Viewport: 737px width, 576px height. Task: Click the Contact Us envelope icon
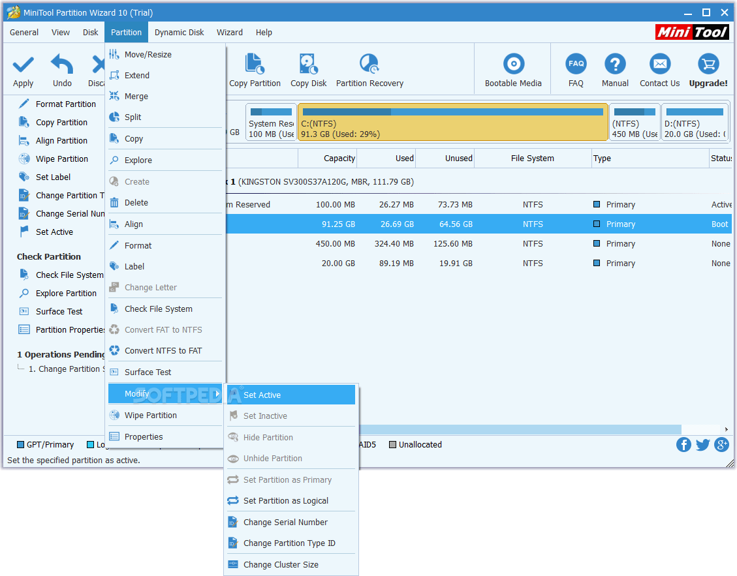660,63
